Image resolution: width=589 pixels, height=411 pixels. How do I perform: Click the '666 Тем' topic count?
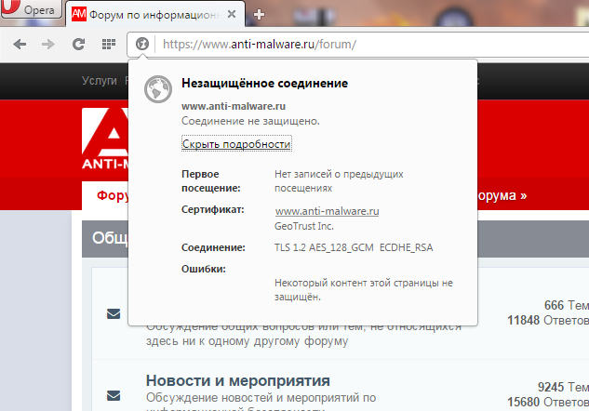coord(567,305)
